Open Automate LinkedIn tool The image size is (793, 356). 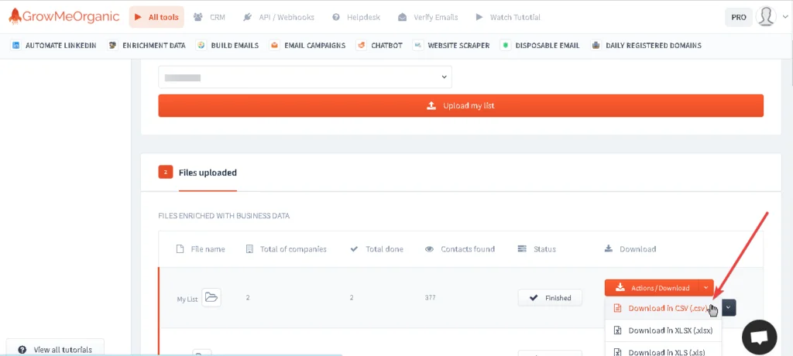point(53,46)
